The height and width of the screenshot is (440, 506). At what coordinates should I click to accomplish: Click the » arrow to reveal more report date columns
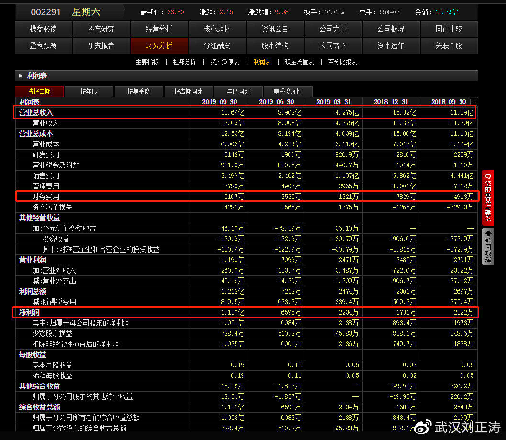[474, 101]
